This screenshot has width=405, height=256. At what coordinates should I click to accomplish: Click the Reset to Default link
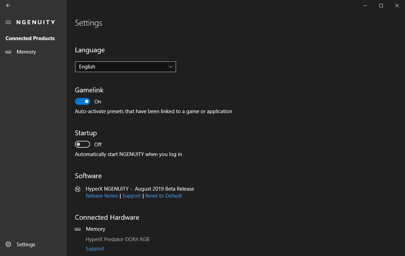(164, 196)
